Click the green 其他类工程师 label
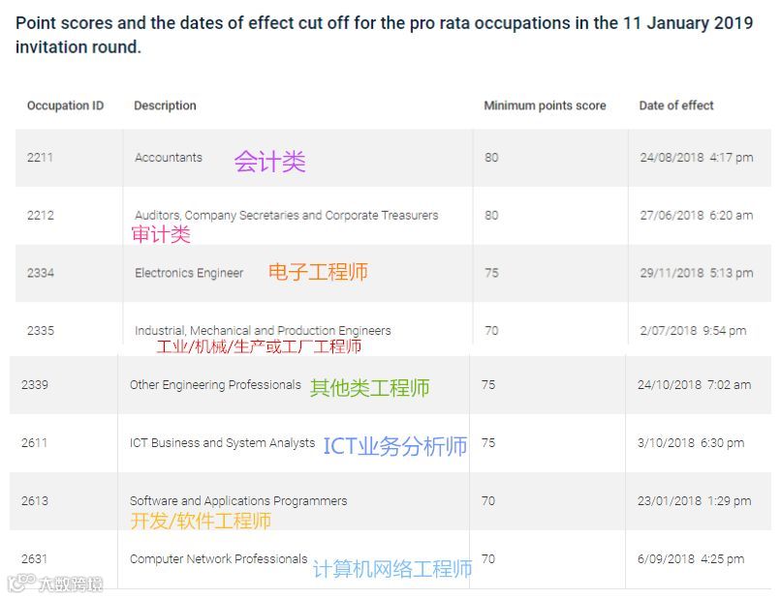The image size is (781, 599). 369,387
